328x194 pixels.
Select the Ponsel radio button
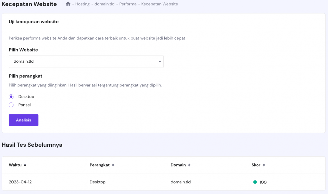click(11, 105)
